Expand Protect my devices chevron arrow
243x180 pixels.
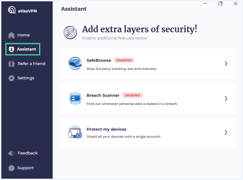(x=226, y=132)
